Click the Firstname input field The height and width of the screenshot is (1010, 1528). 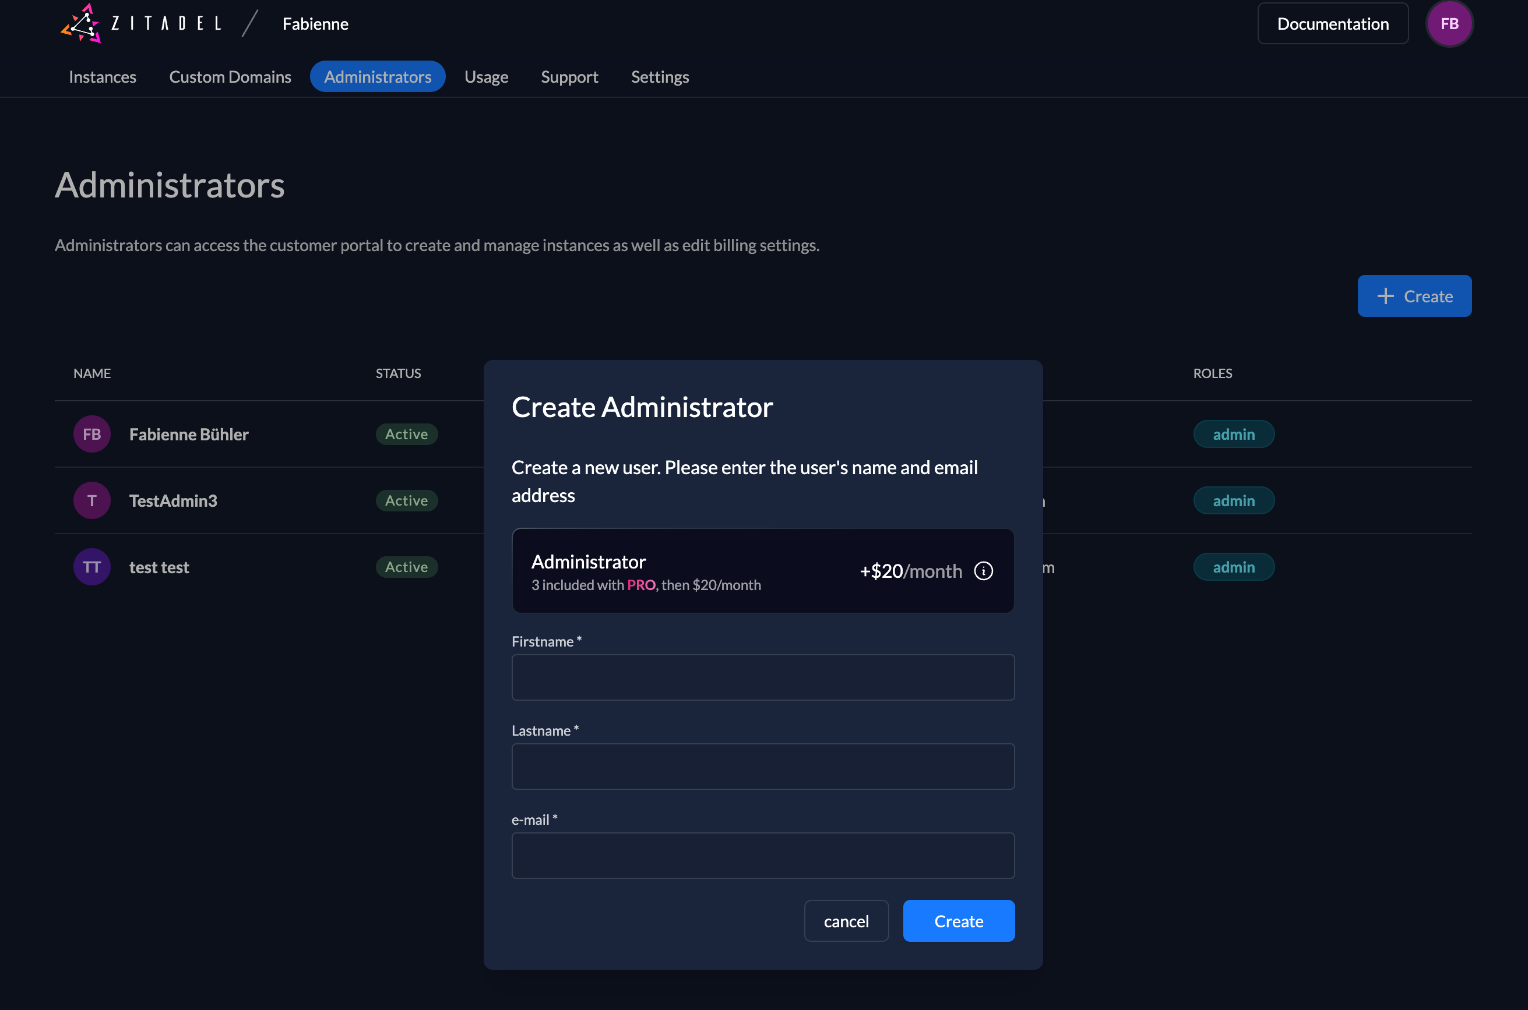[762, 676]
